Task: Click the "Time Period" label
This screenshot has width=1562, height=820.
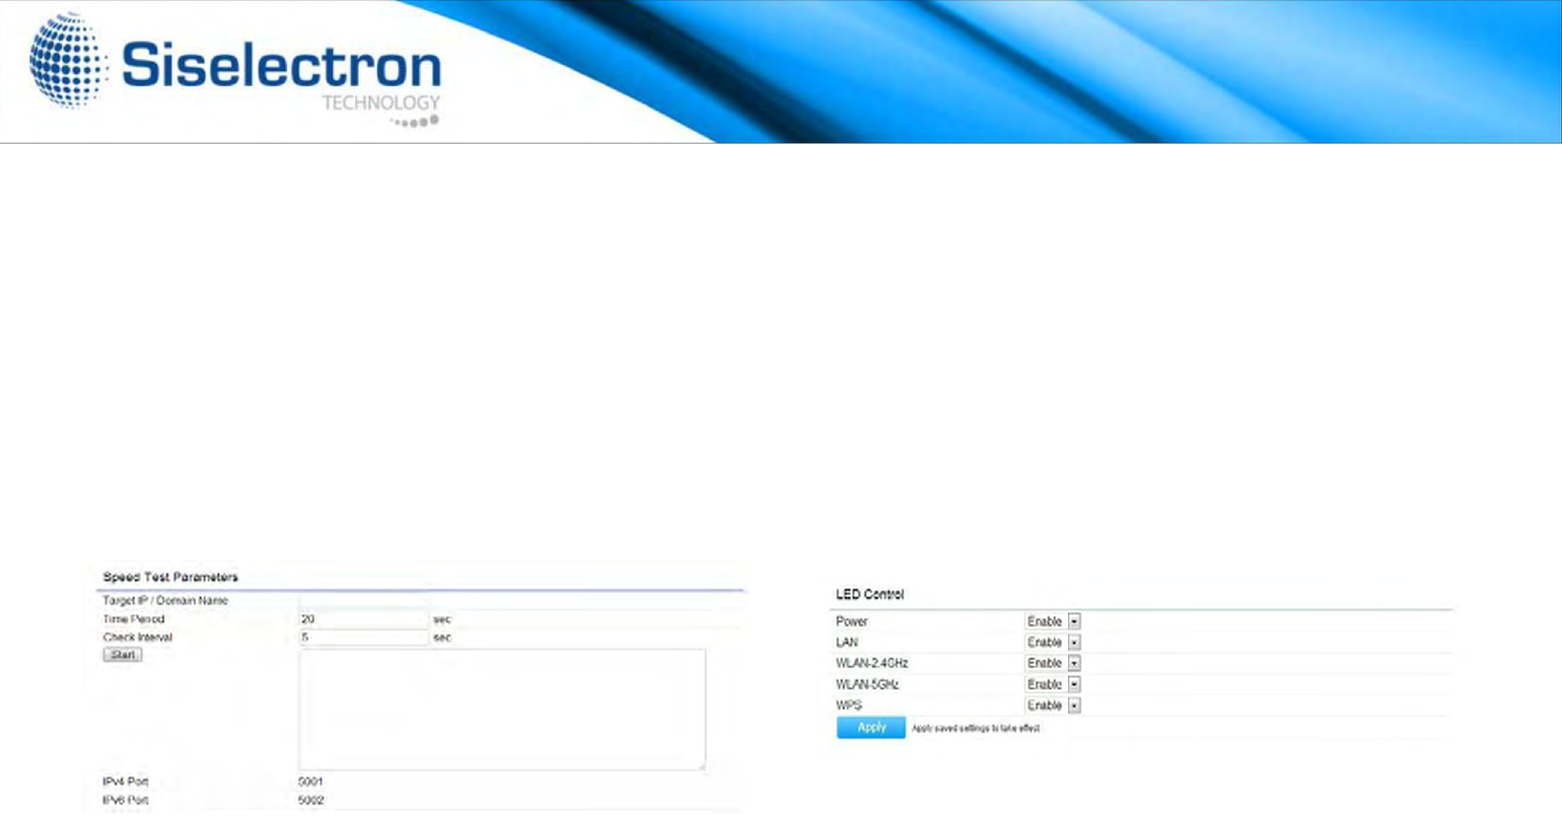Action: pyautogui.click(x=134, y=619)
